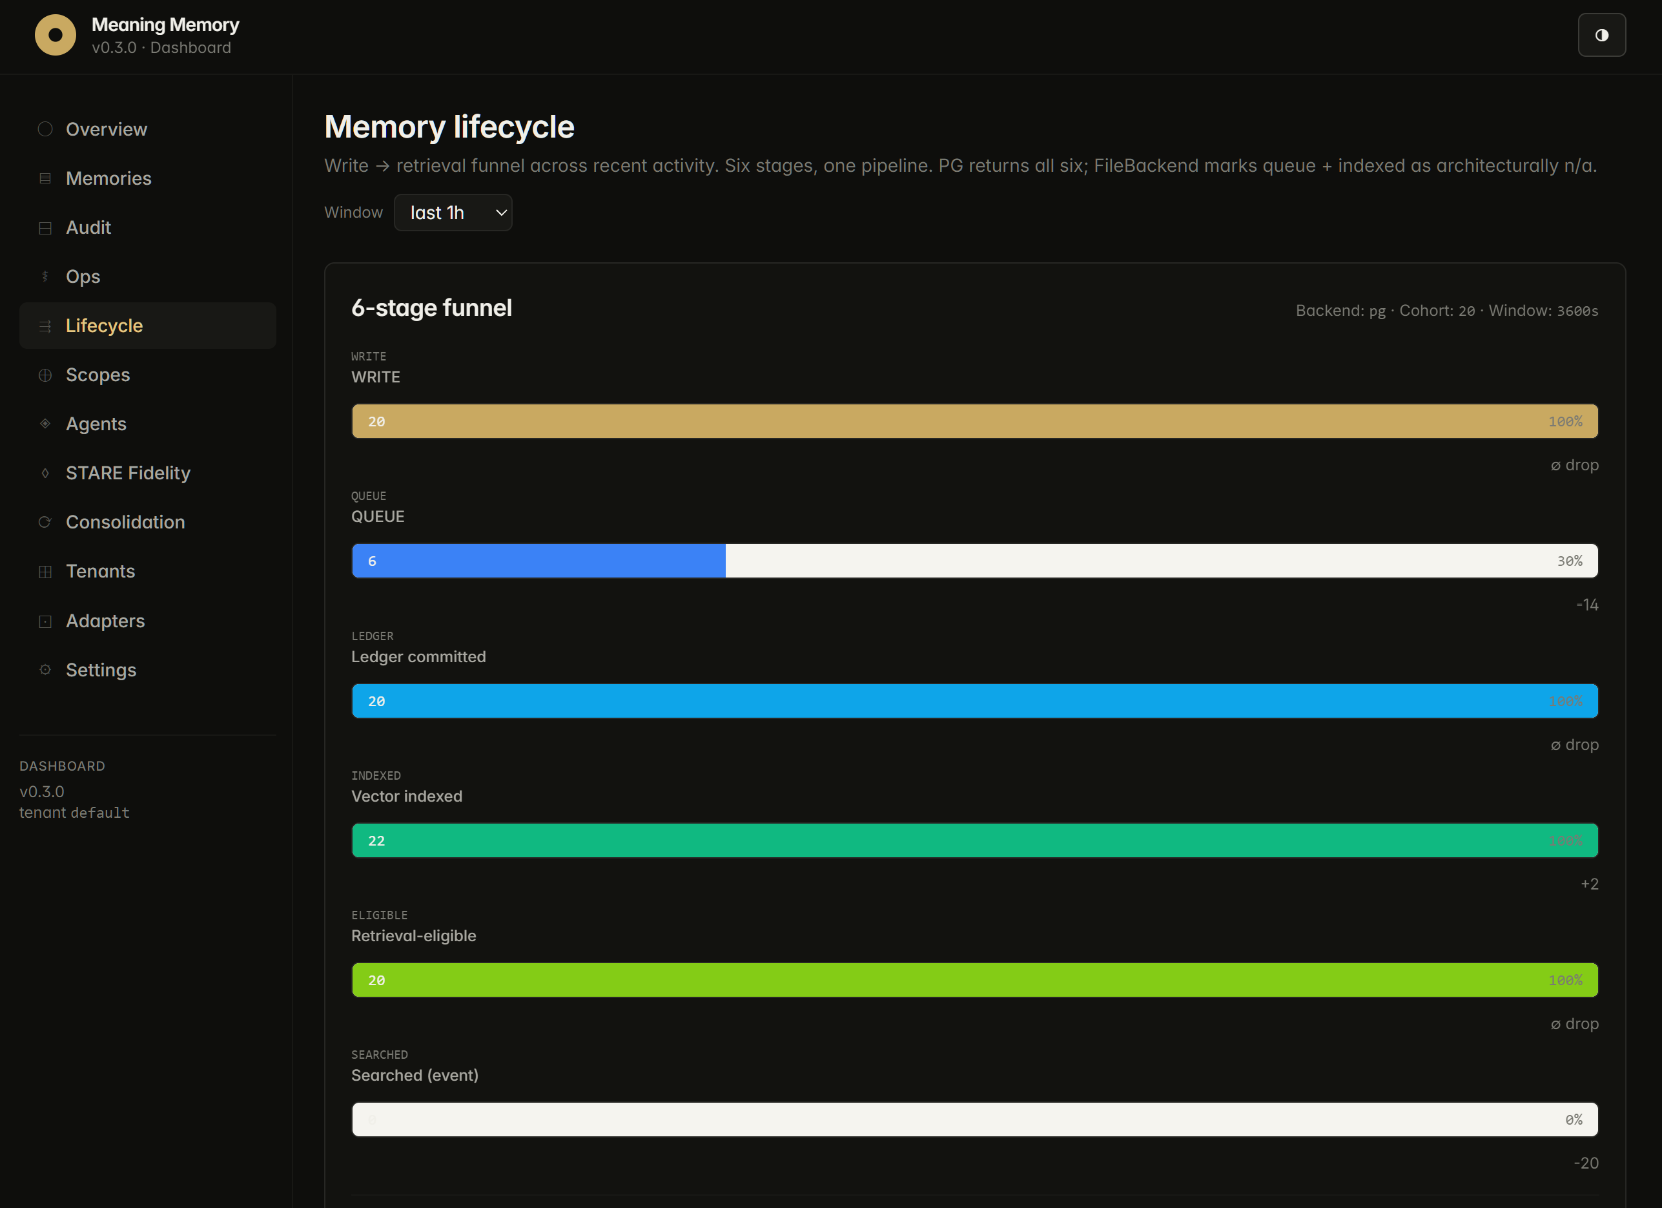Open Consolidation page

click(x=147, y=522)
